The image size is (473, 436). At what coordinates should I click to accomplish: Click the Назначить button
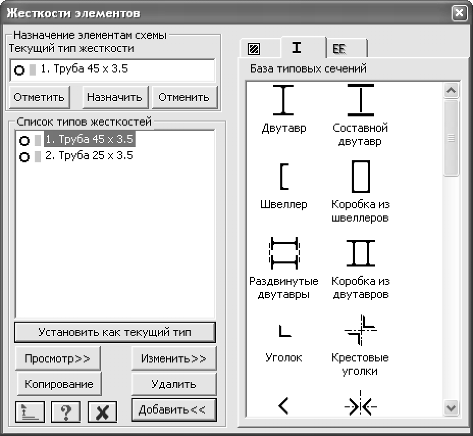[x=115, y=98]
